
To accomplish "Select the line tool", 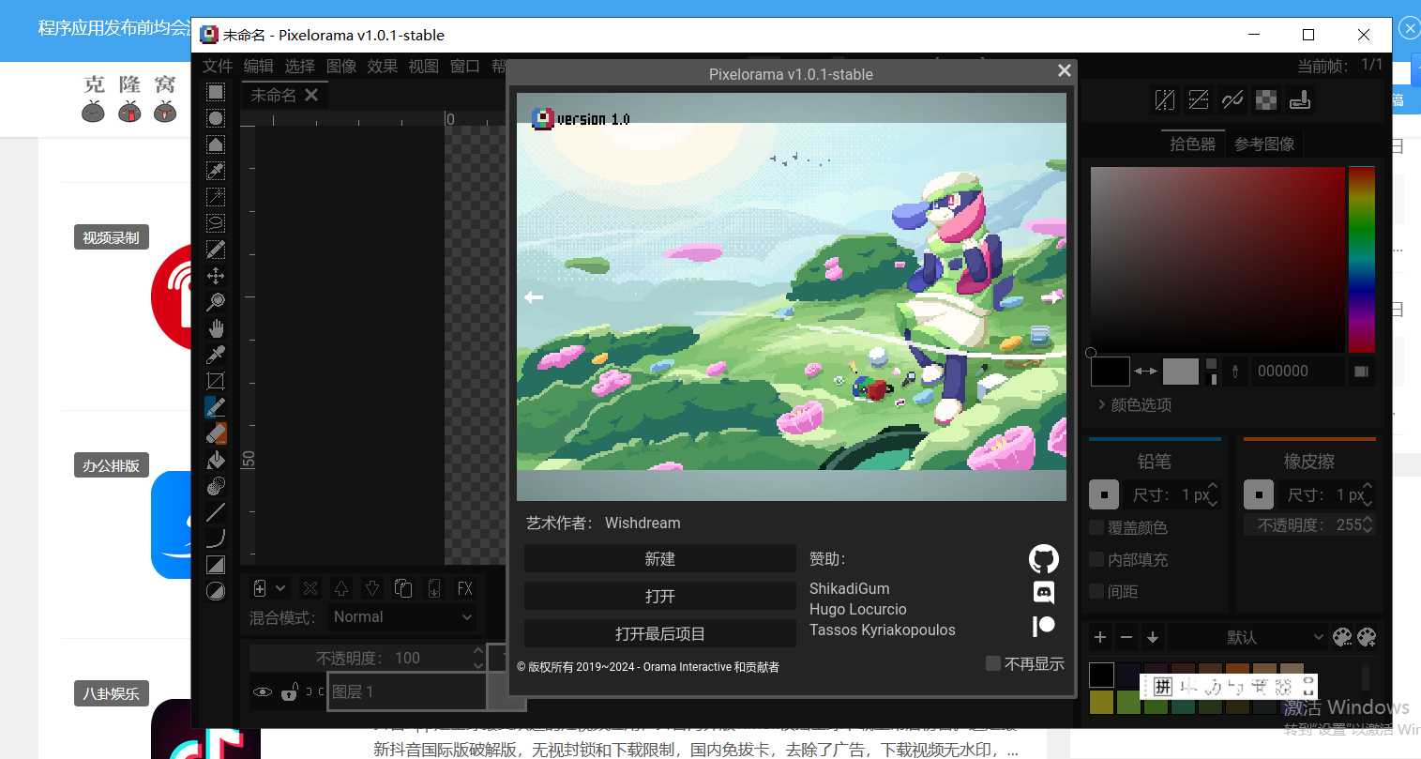I will (216, 512).
